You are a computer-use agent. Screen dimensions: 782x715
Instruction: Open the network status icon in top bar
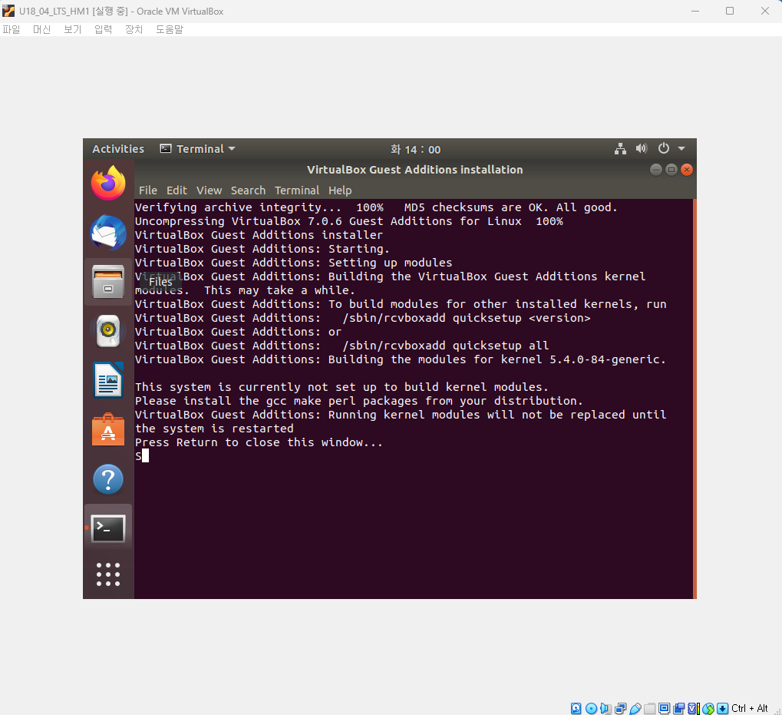tap(620, 149)
